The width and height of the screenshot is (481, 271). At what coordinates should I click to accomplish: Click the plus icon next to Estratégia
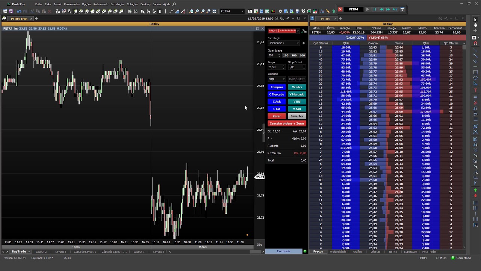click(304, 43)
